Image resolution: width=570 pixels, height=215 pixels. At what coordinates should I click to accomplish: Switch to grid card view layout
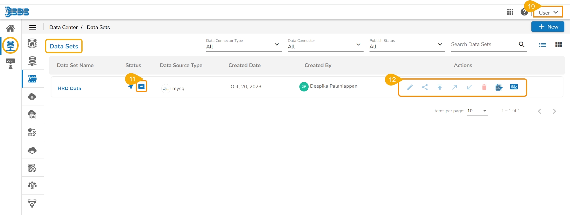pyautogui.click(x=558, y=45)
